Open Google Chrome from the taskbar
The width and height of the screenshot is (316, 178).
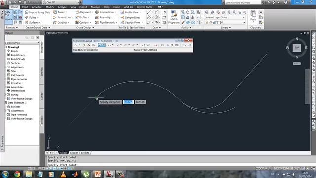click(x=17, y=174)
